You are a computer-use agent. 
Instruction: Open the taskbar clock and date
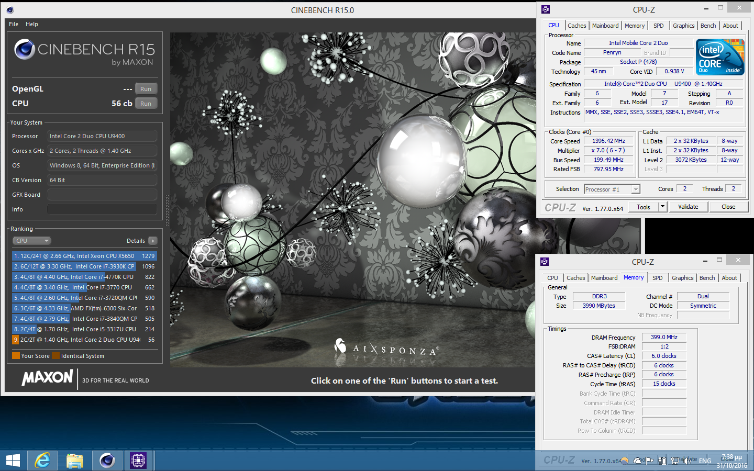coord(731,461)
